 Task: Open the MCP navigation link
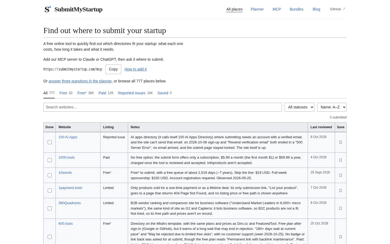pyautogui.click(x=277, y=9)
